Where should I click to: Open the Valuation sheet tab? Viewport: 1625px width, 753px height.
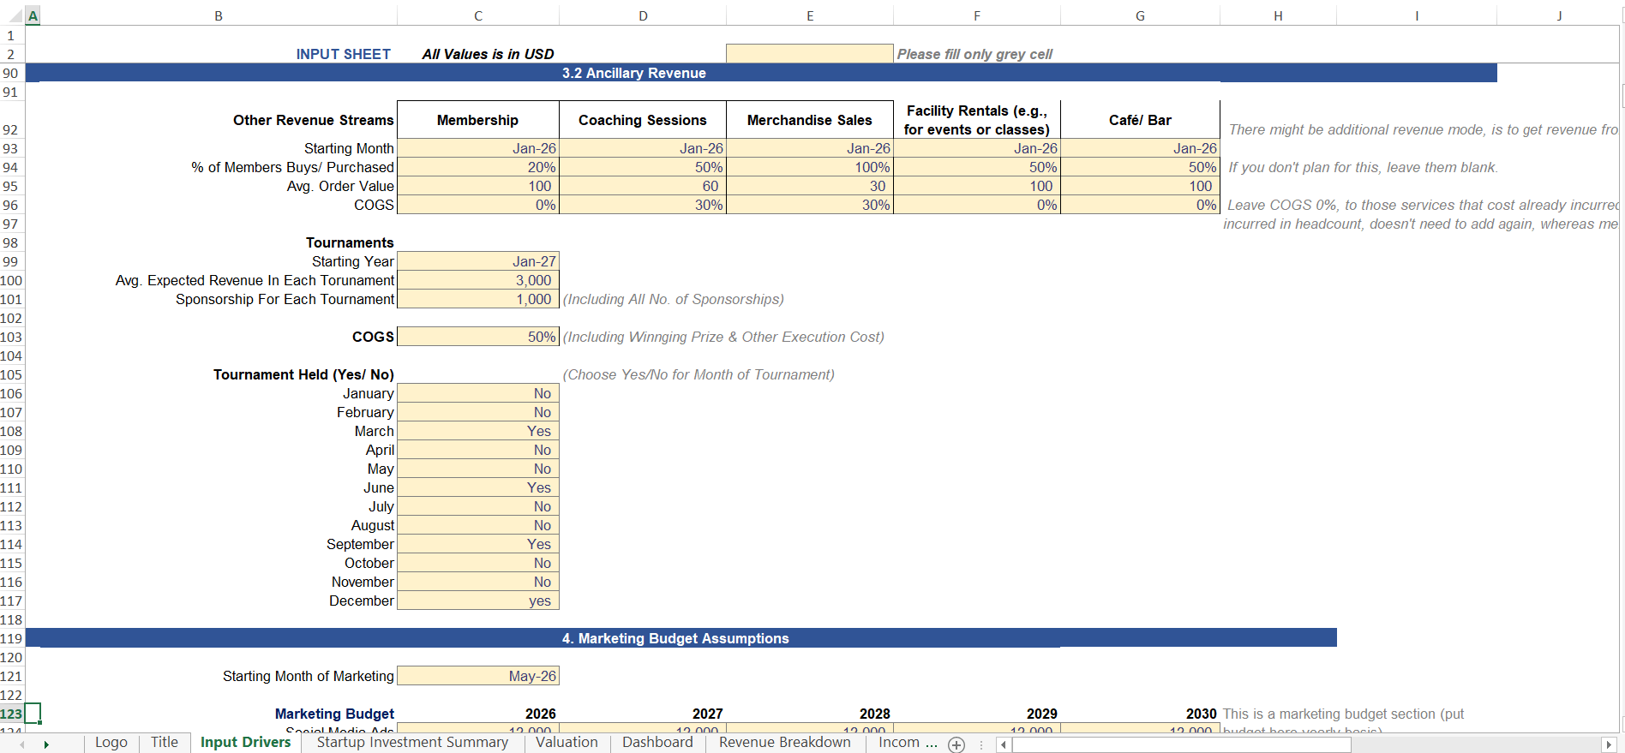point(567,743)
